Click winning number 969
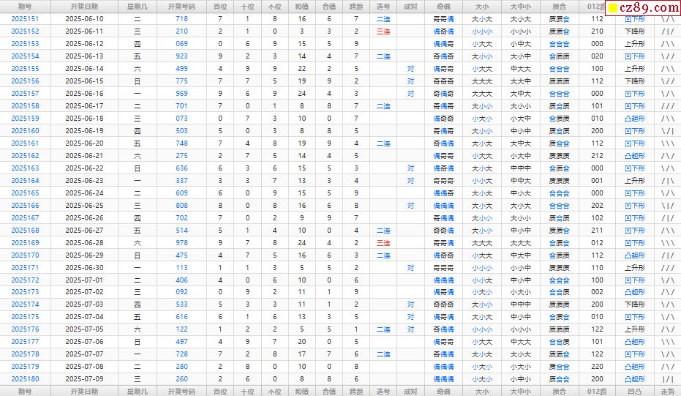This screenshot has width=681, height=396. pos(181,94)
